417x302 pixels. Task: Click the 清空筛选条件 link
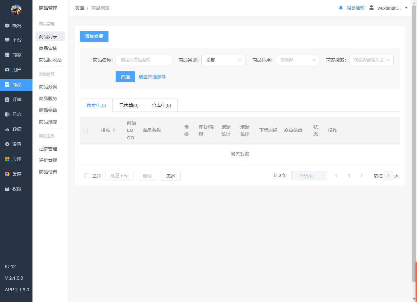point(152,77)
